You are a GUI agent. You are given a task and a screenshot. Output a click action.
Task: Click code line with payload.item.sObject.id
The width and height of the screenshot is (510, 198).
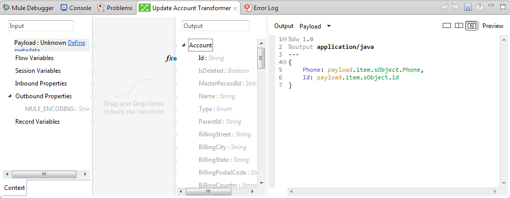pyautogui.click(x=351, y=77)
